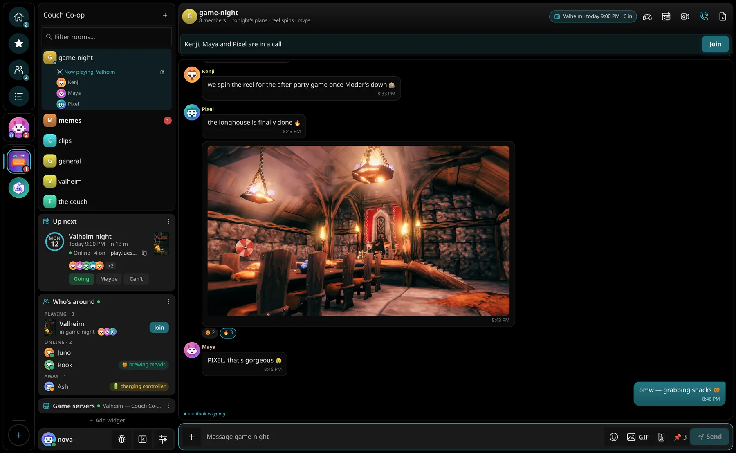
Task: Switch to the couch room
Action: 107,202
